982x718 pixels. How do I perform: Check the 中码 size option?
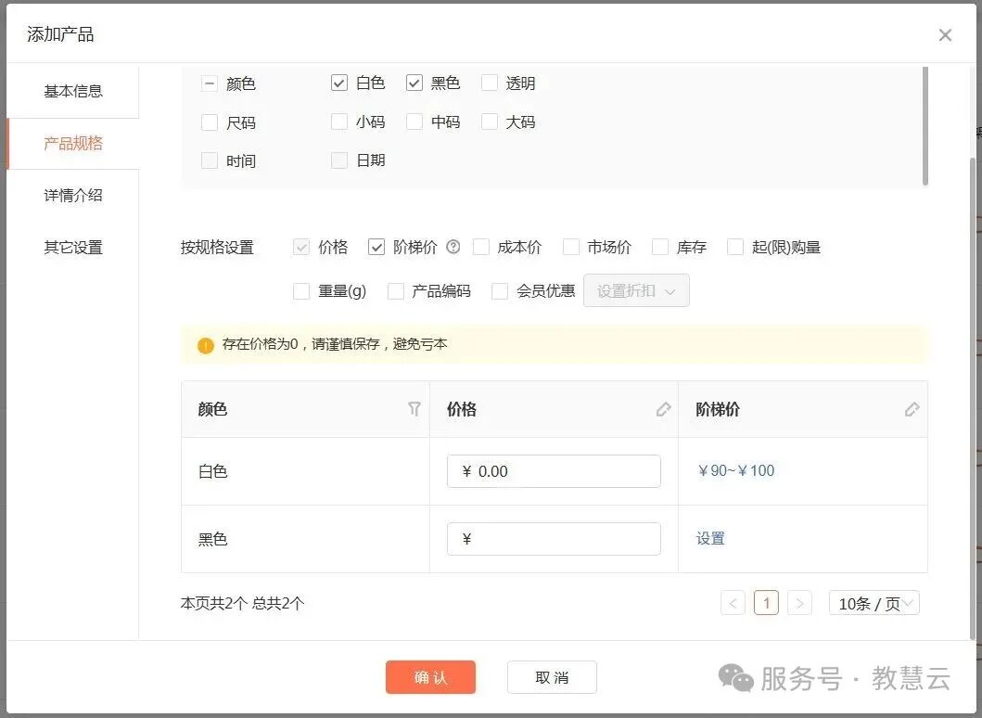tap(414, 122)
